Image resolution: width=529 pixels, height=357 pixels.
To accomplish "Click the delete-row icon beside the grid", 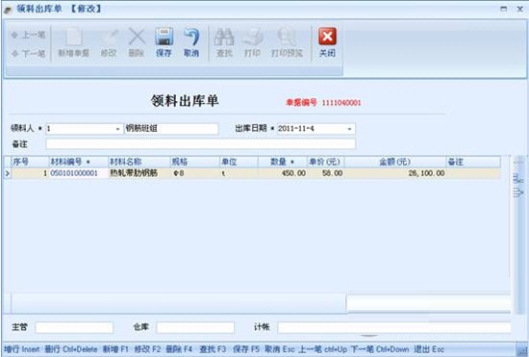I will tap(517, 192).
